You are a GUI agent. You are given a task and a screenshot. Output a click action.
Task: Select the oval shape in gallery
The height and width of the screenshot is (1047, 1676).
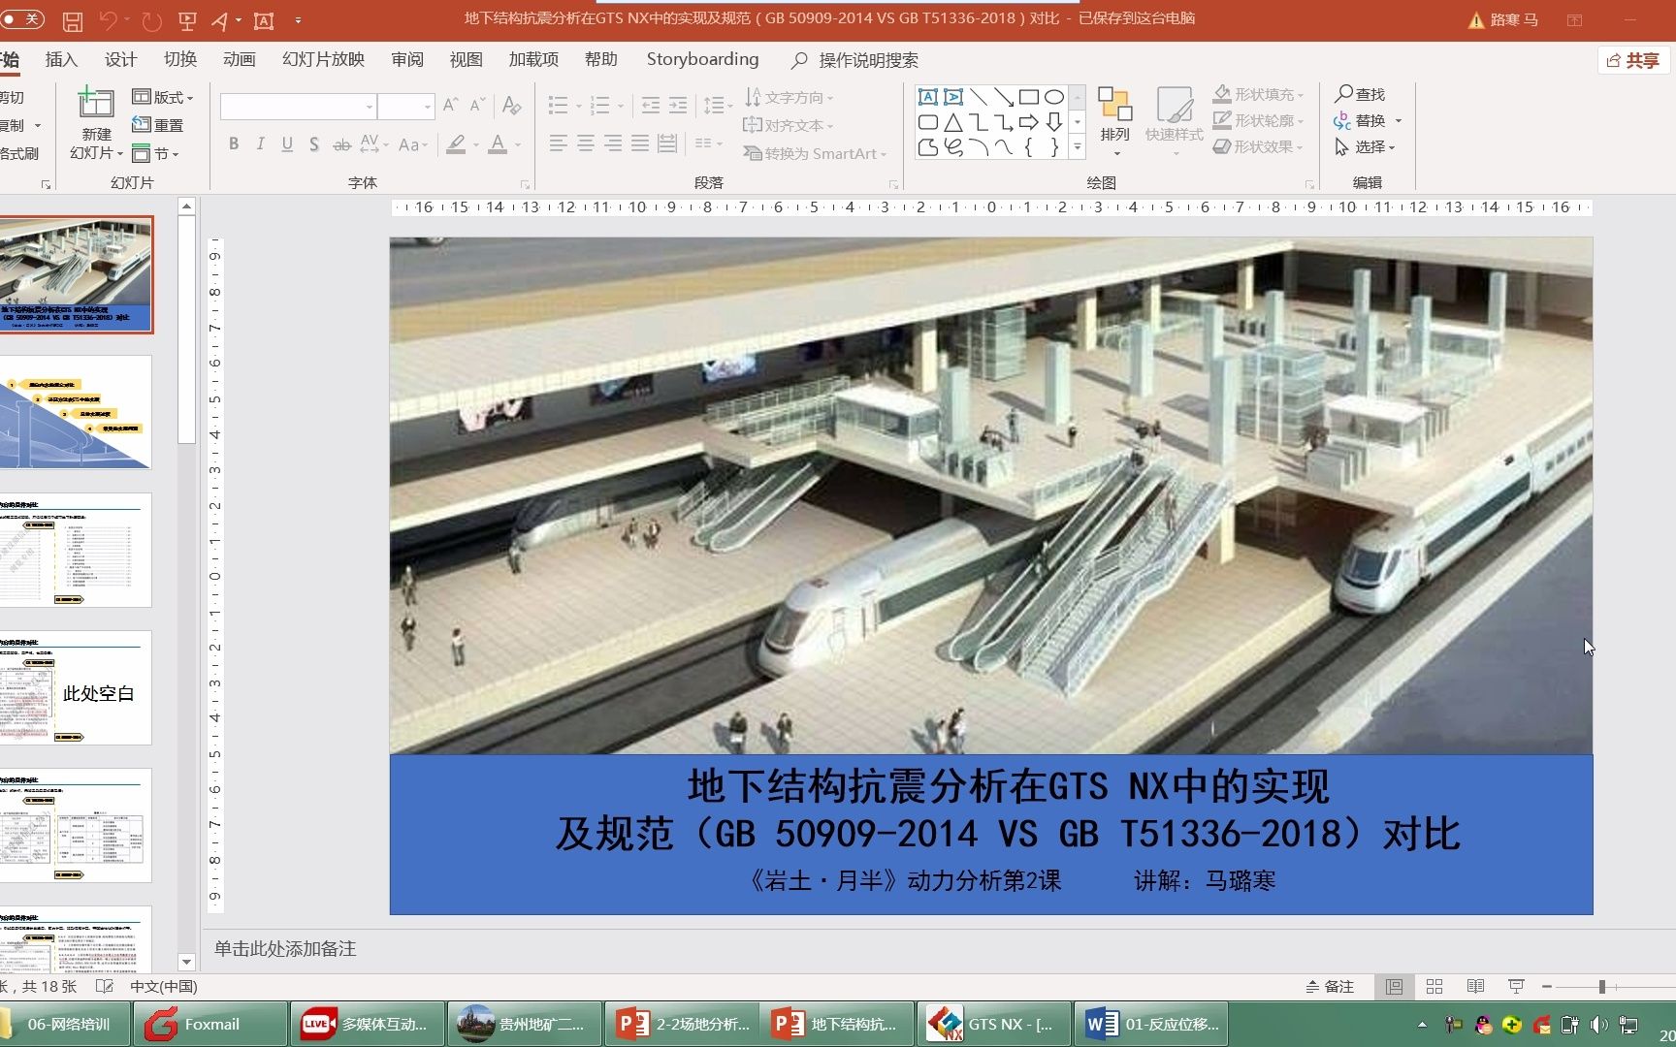(1054, 97)
